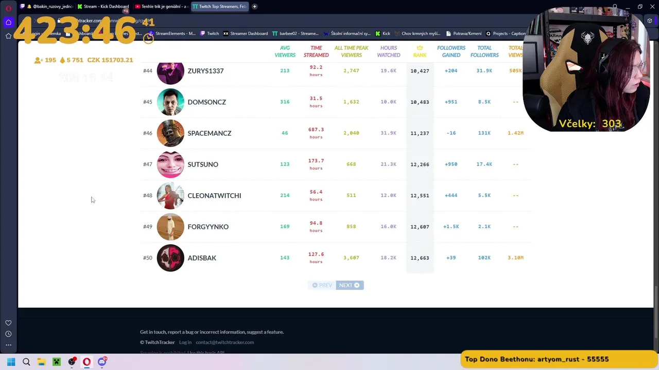Open SPACEMANCZ channel name
The image size is (659, 370).
pyautogui.click(x=209, y=133)
